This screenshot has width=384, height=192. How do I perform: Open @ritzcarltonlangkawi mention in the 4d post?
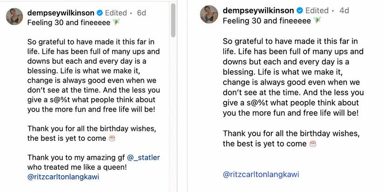pyautogui.click(x=261, y=174)
